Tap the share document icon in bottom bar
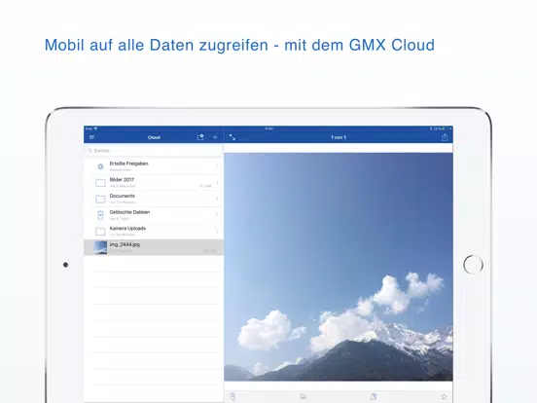 coord(374,396)
